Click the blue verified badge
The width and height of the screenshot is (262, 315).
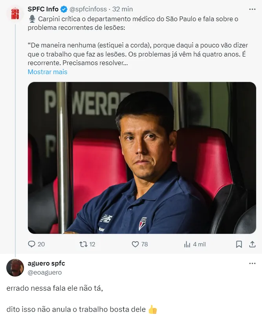(x=64, y=9)
